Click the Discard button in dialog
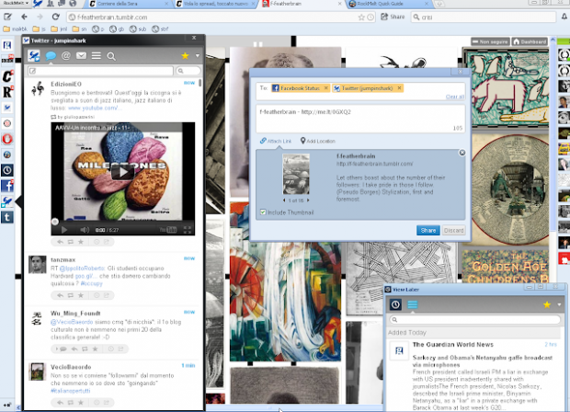 click(x=453, y=230)
